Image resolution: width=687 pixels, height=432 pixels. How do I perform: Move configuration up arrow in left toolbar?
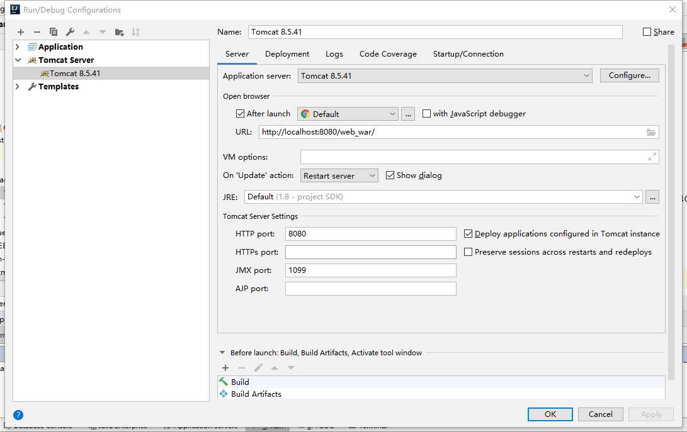coord(86,32)
